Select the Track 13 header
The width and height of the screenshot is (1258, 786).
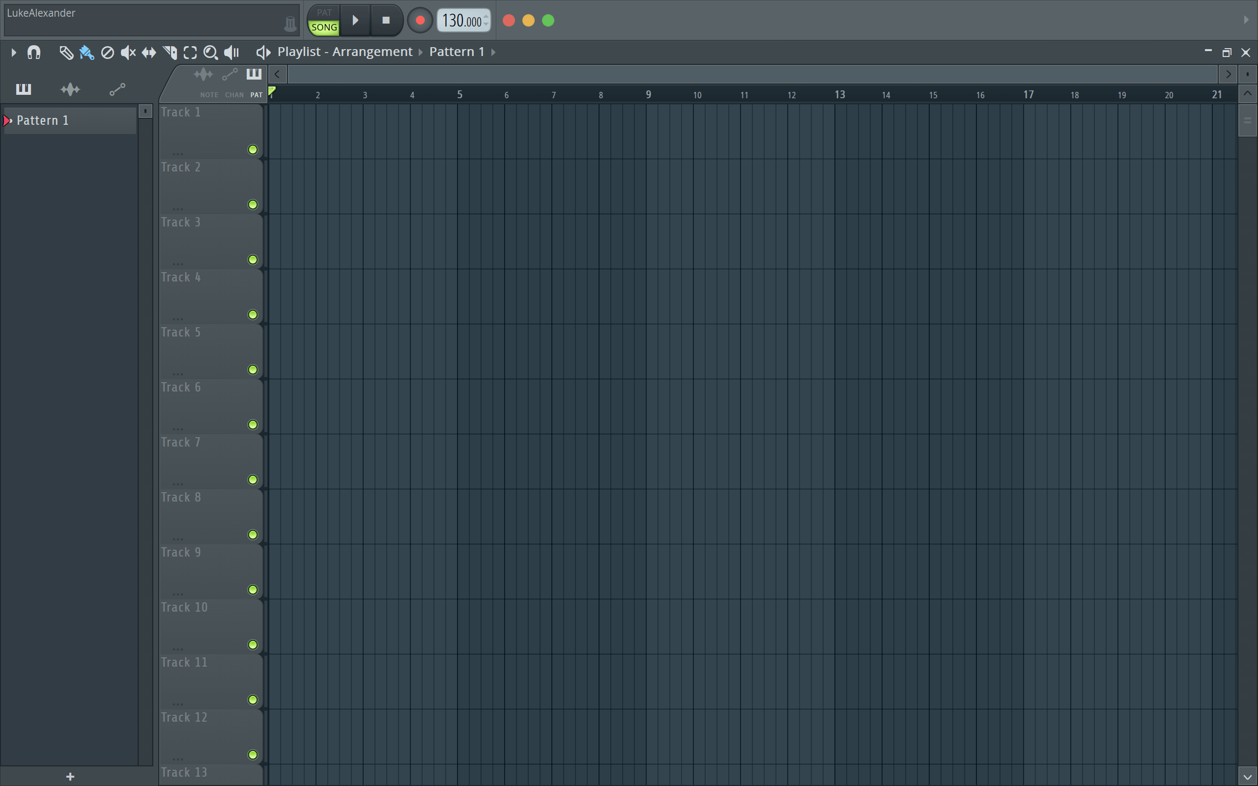[210, 775]
